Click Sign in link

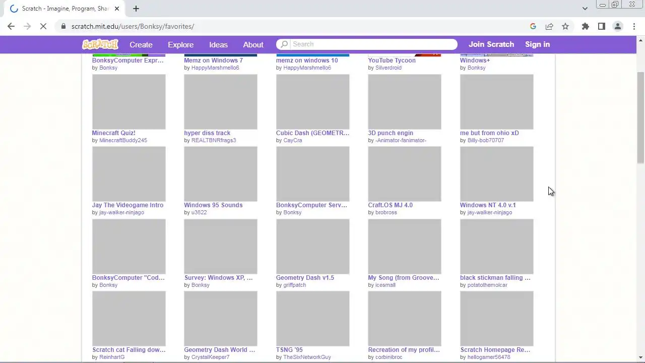[537, 44]
